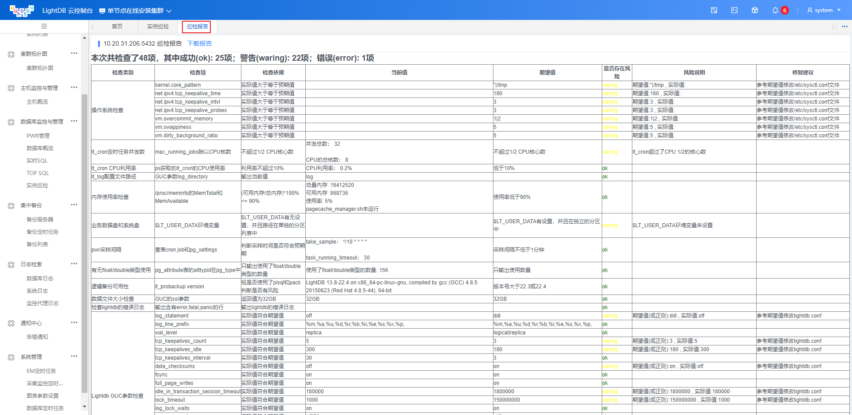852x415 pixels.
Task: Click the tab bar right scroll arrow
Action: pyautogui.click(x=833, y=27)
